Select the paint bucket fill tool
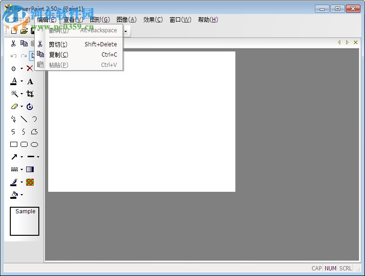Screen dimensions: 365x276 click(14, 195)
